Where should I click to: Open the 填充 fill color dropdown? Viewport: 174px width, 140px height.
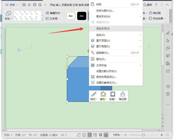pos(103,96)
